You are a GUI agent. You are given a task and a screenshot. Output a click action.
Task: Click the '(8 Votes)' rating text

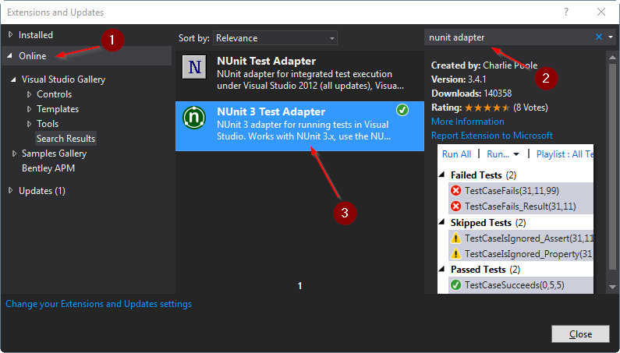coord(530,108)
